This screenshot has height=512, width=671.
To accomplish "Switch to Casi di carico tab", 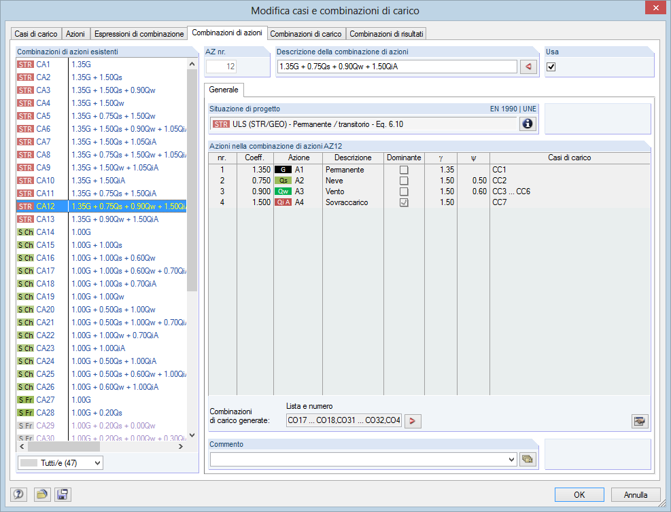I will point(36,34).
